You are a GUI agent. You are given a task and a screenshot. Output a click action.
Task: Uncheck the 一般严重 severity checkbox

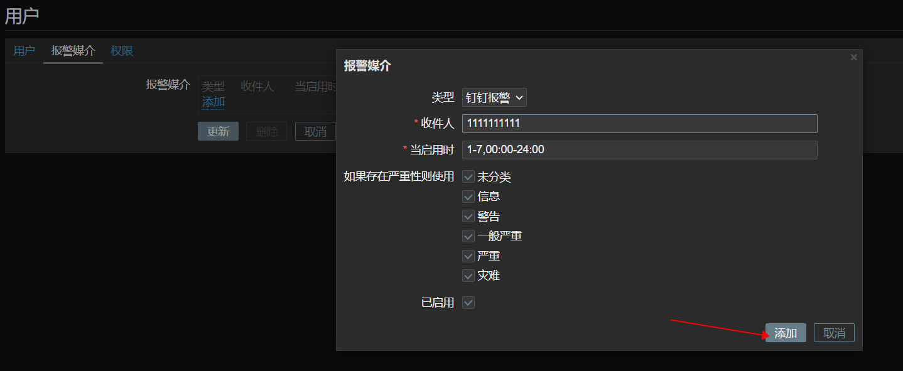[468, 237]
